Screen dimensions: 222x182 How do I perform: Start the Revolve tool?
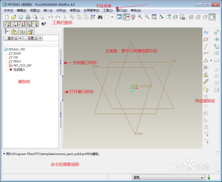tap(216, 39)
